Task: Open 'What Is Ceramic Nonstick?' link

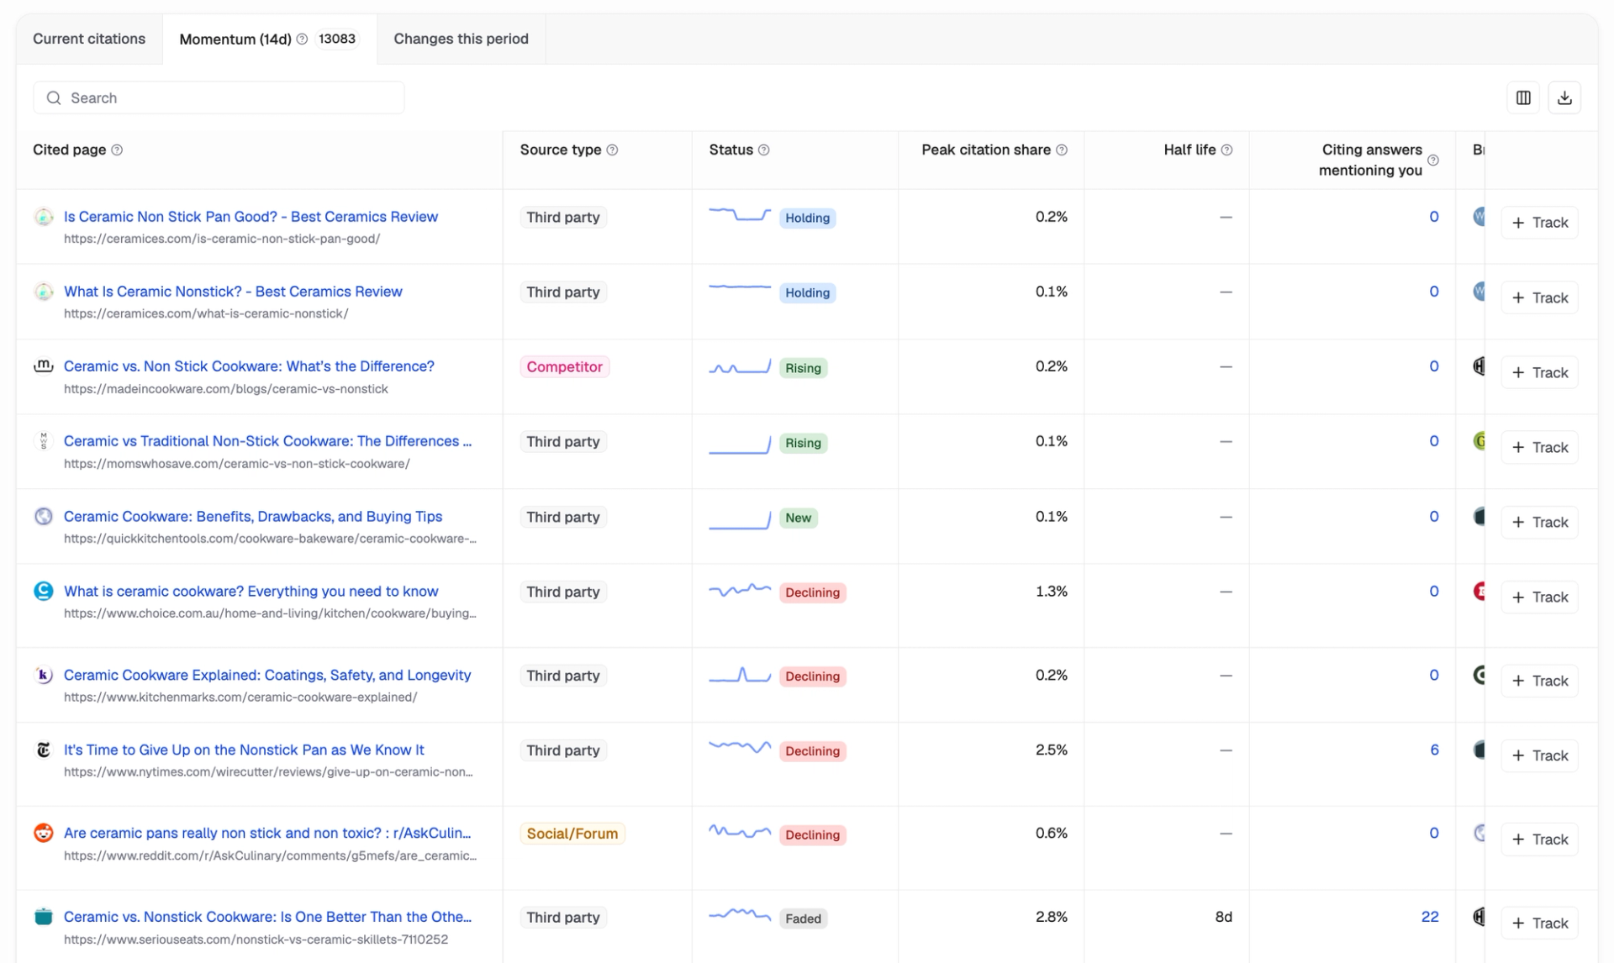Action: click(x=233, y=292)
